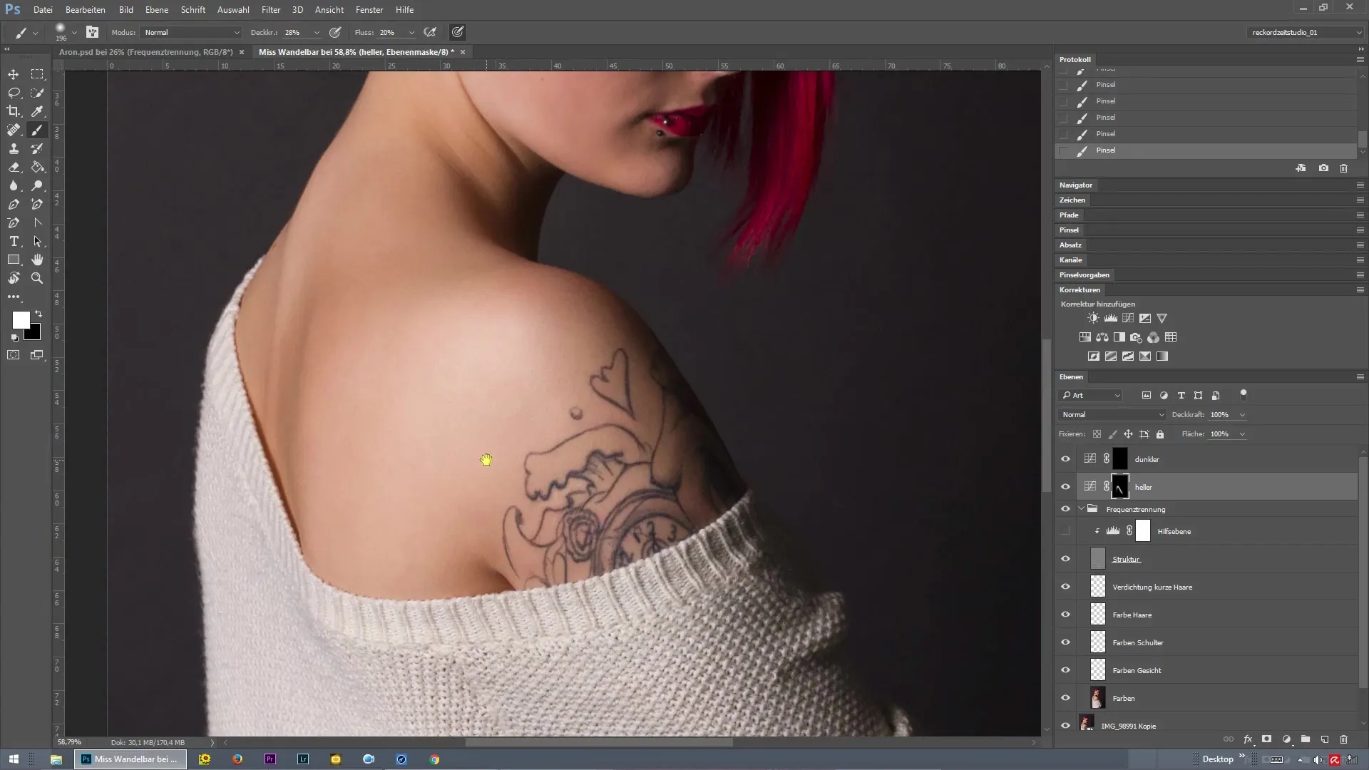The image size is (1369, 770).
Task: Open brush preset picker dropdown
Action: click(x=74, y=33)
